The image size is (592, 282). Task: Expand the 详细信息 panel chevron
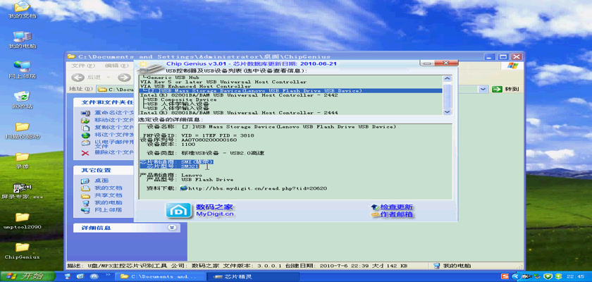[172, 228]
